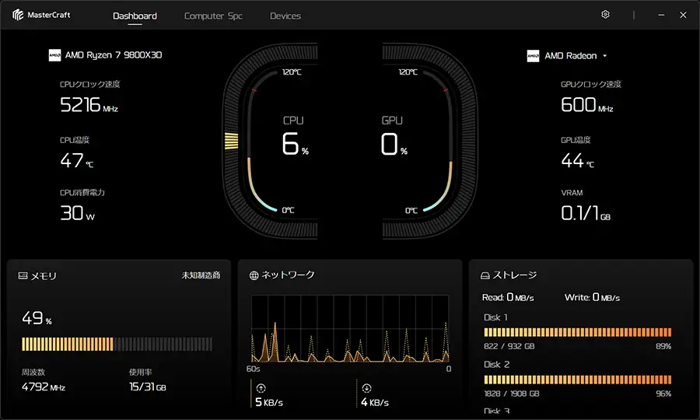Click the 120℃ mark on CPU gauge
The height and width of the screenshot is (420, 700).
(292, 72)
